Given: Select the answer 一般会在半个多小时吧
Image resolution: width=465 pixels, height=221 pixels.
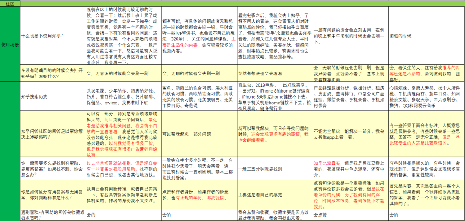Looking at the screenshot, I should pos(200,169).
